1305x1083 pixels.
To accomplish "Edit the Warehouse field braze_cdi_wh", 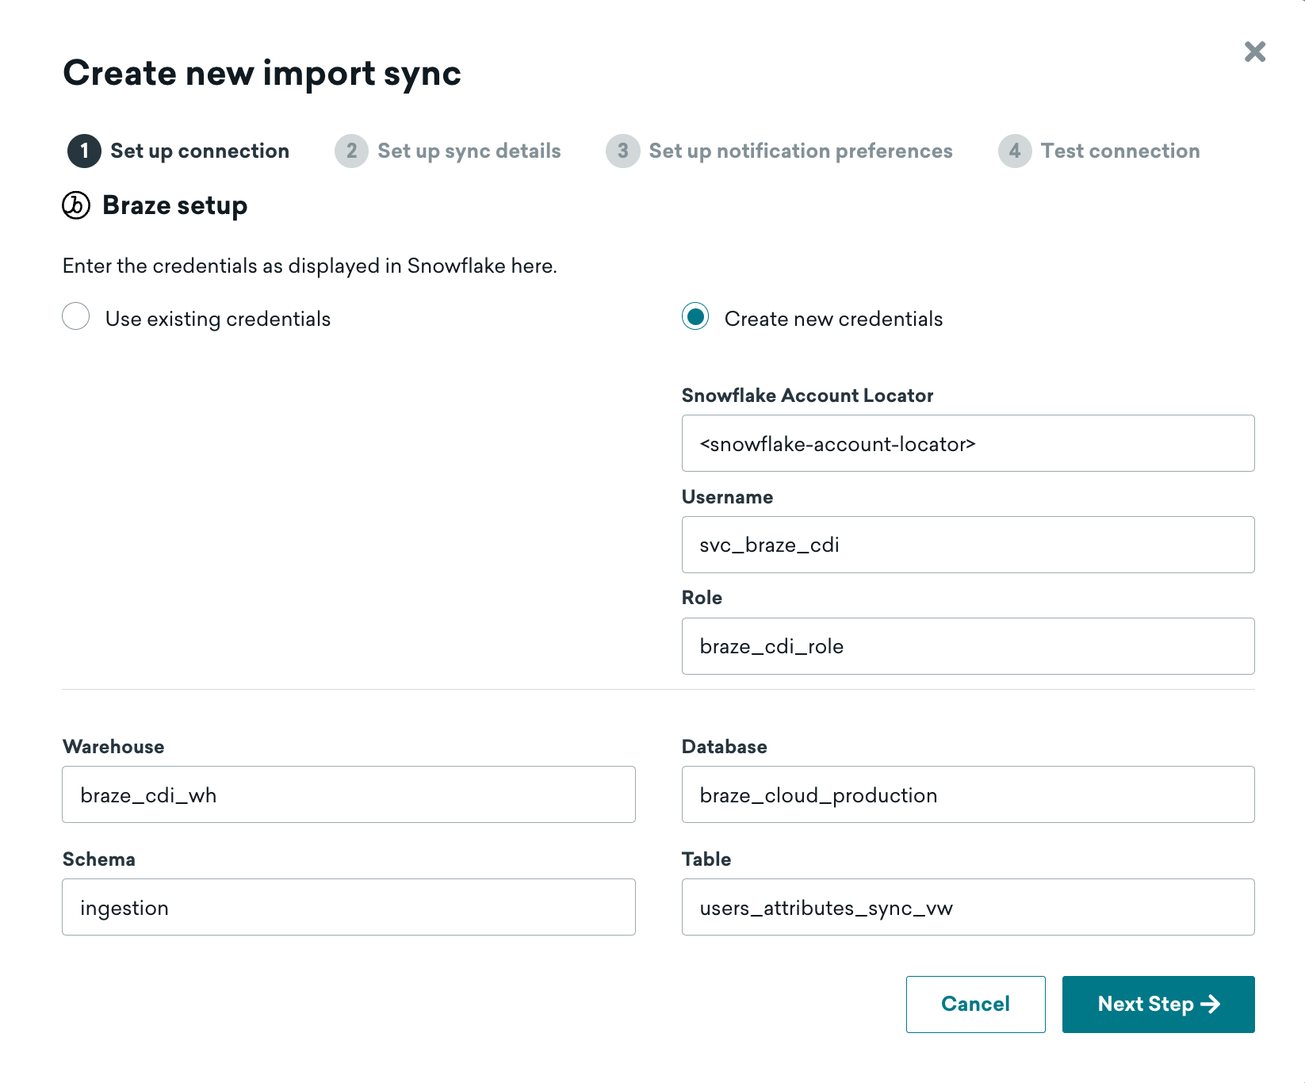I will pyautogui.click(x=348, y=794).
